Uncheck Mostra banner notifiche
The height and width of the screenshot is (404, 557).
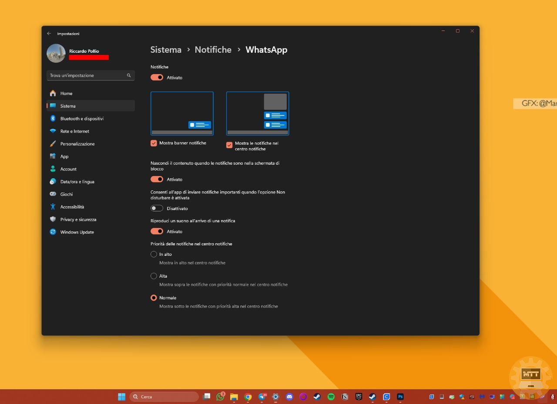(153, 143)
